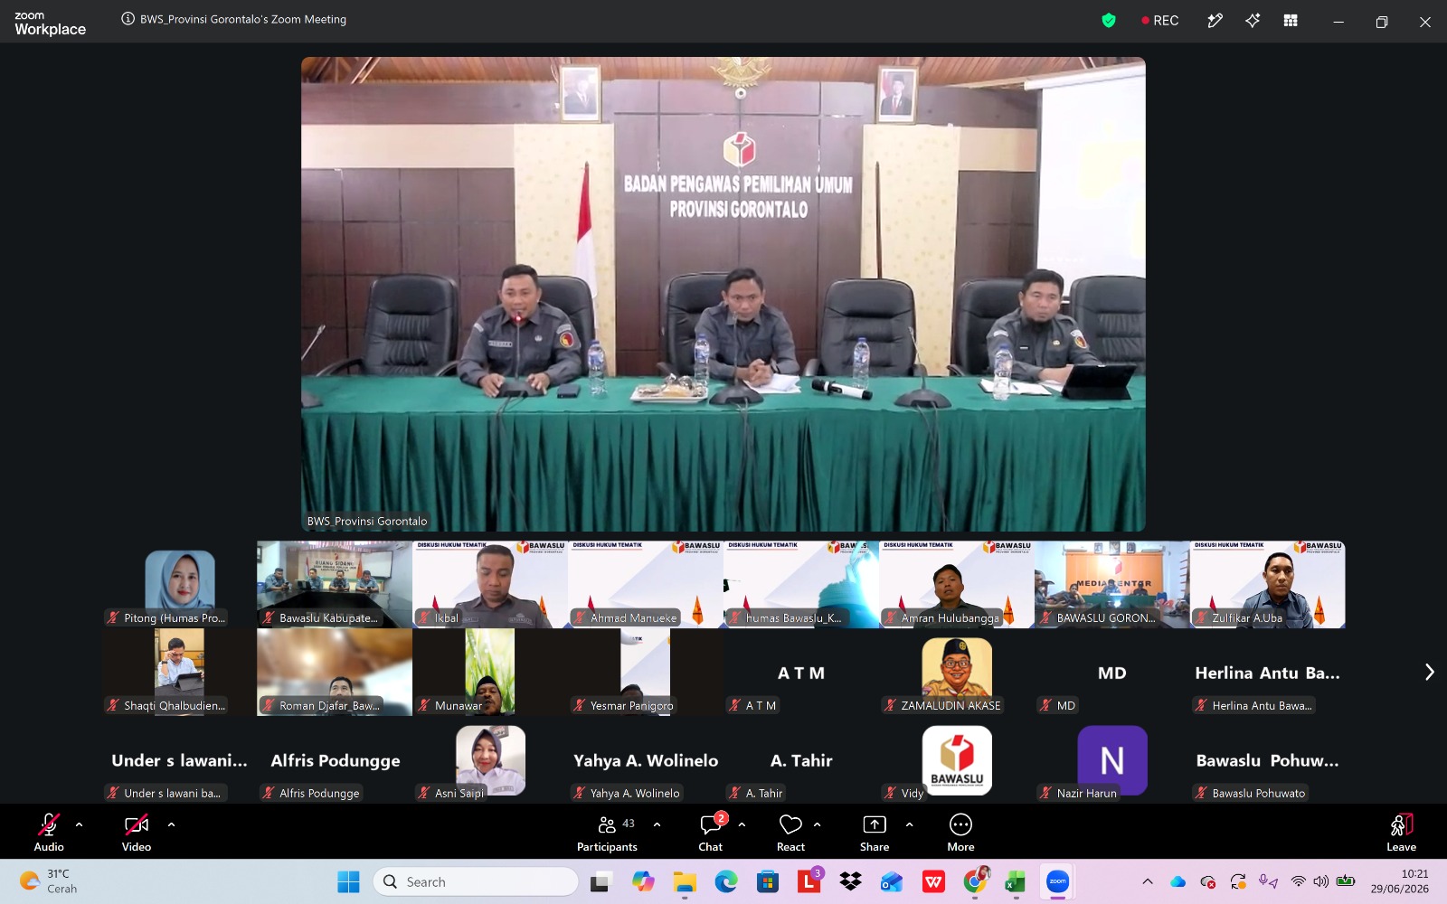Screen dimensions: 1447x904
Task: Start the camera with Video button
Action: (137, 833)
